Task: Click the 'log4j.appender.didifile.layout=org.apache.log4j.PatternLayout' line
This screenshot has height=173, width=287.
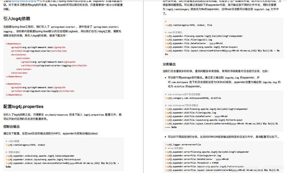Action: [204, 120]
